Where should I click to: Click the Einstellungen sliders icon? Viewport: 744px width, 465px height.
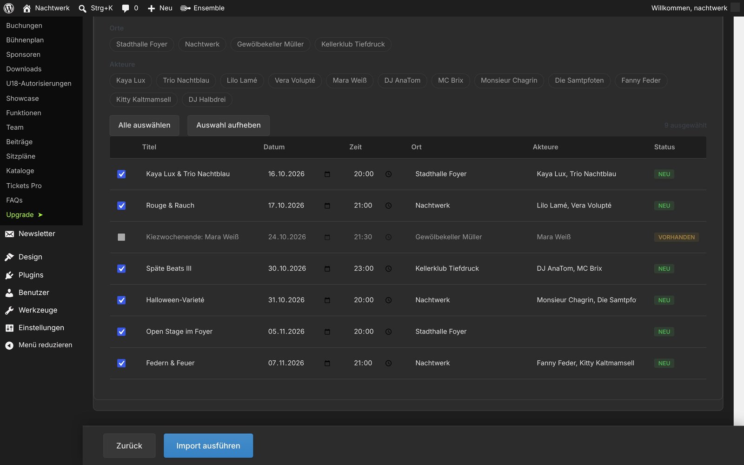click(x=9, y=328)
